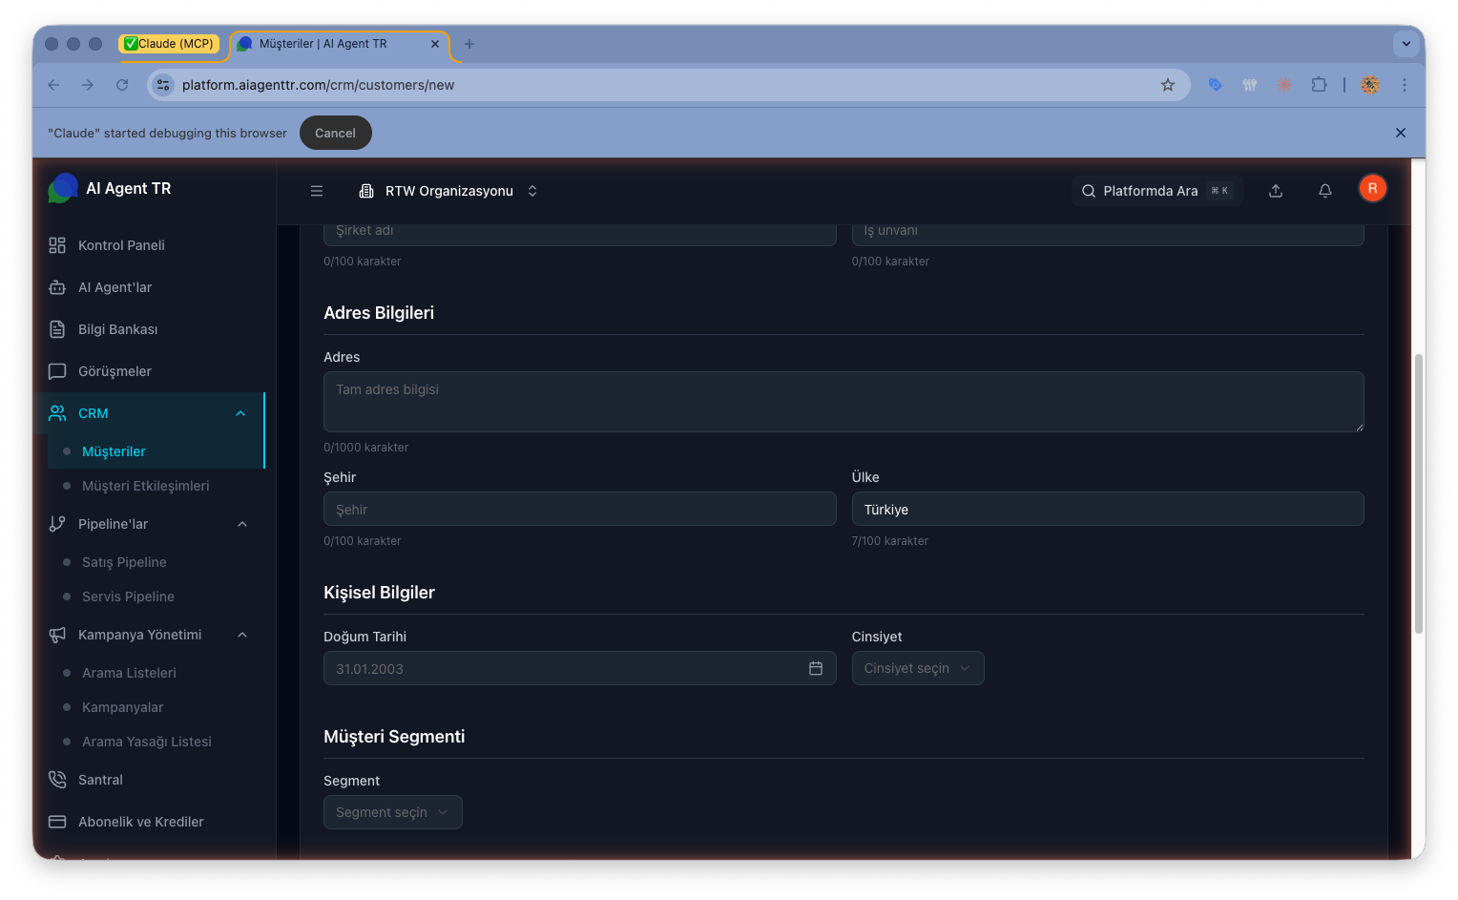Click the 0/1000 karakter counter
The height and width of the screenshot is (900, 1458).
coord(365,448)
